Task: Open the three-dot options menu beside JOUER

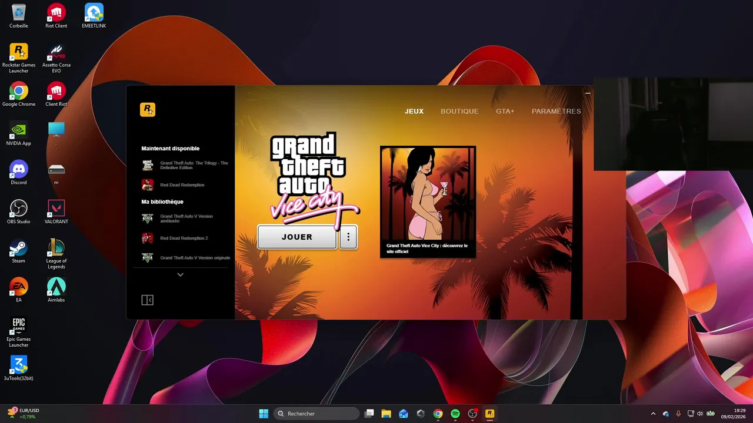Action: 348,237
